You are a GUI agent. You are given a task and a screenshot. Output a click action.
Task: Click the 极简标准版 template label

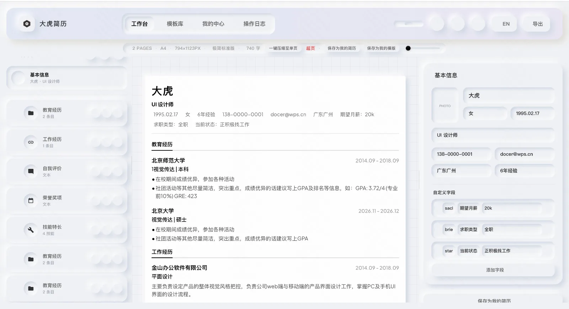click(x=223, y=48)
